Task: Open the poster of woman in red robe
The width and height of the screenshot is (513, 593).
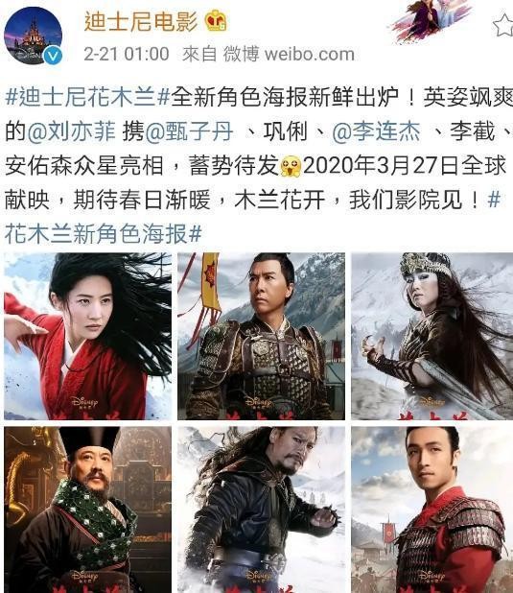Action: [x=87, y=336]
